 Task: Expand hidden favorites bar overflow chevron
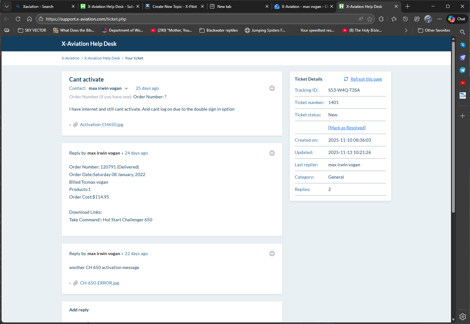pyautogui.click(x=406, y=30)
